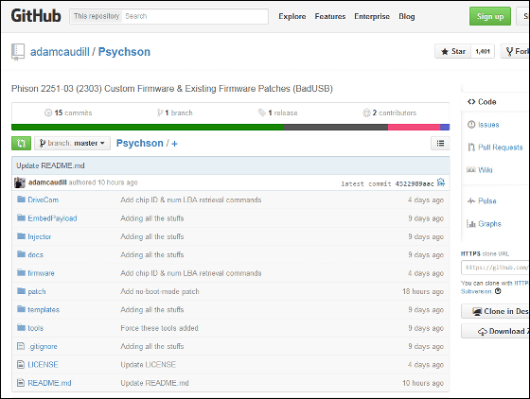Click the DriveCom folder icon
The width and height of the screenshot is (530, 399).
pyautogui.click(x=21, y=199)
